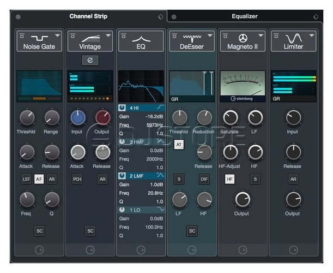This screenshot has height=273, width=333.
Task: Click the DeEsser Reduction knob
Action: tap(204, 117)
